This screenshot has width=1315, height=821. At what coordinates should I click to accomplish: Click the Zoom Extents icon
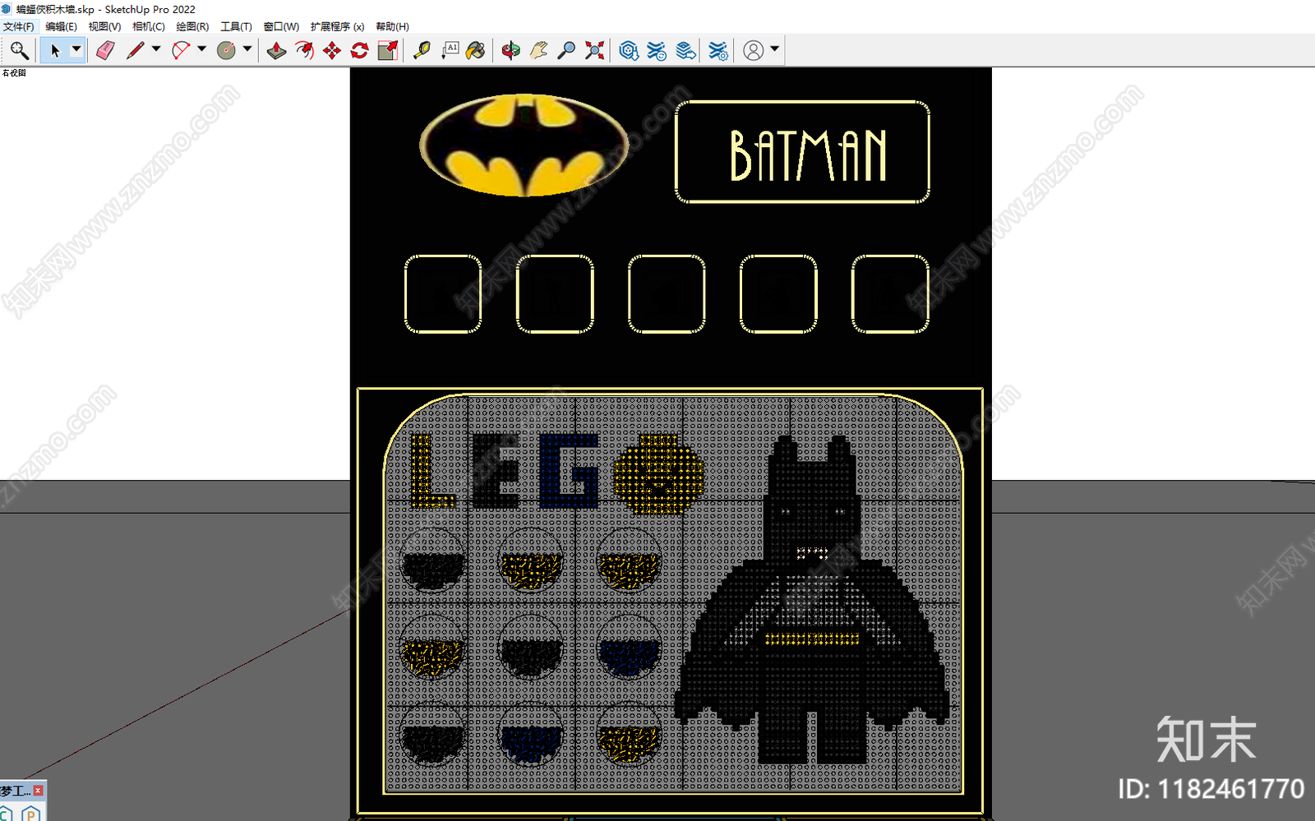(594, 51)
